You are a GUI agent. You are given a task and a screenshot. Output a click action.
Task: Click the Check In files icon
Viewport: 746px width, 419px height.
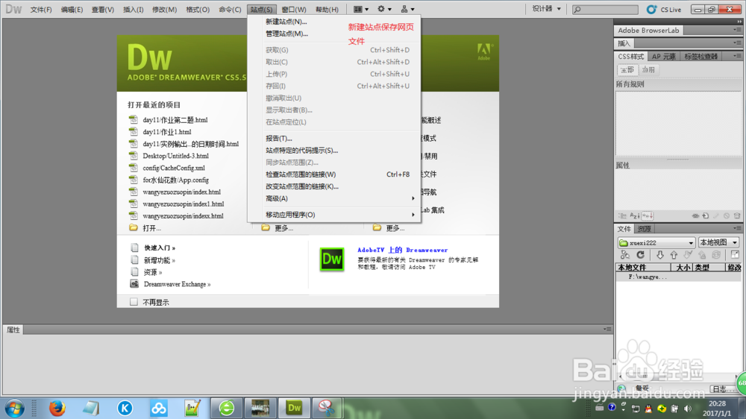(702, 256)
